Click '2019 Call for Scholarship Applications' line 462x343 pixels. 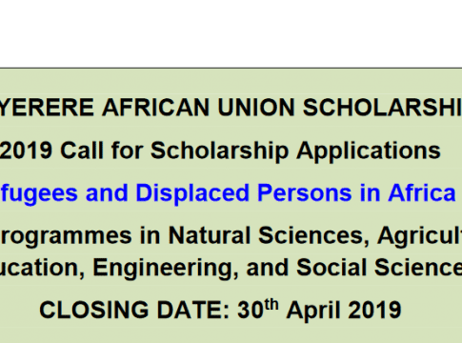pos(220,151)
